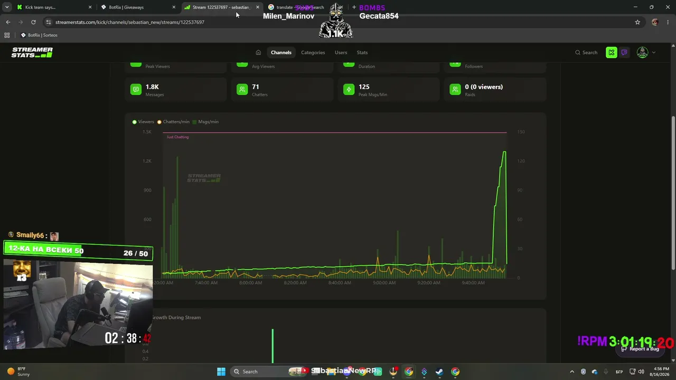This screenshot has width=676, height=380.
Task: View site information icon in address bar
Action: [x=49, y=22]
